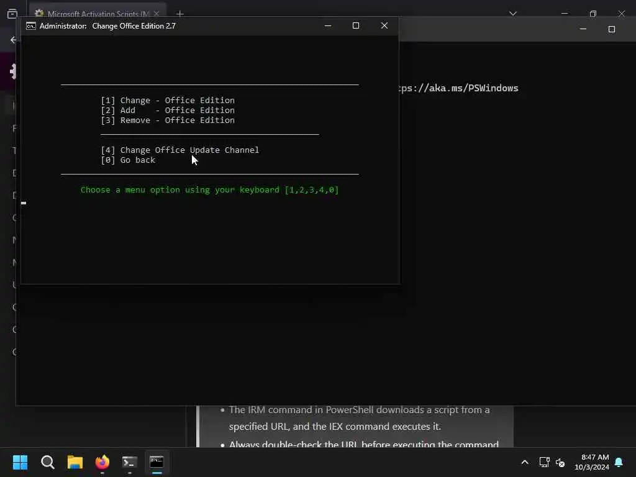Show hidden system tray icons
Viewport: 636px width, 477px height.
click(524, 462)
